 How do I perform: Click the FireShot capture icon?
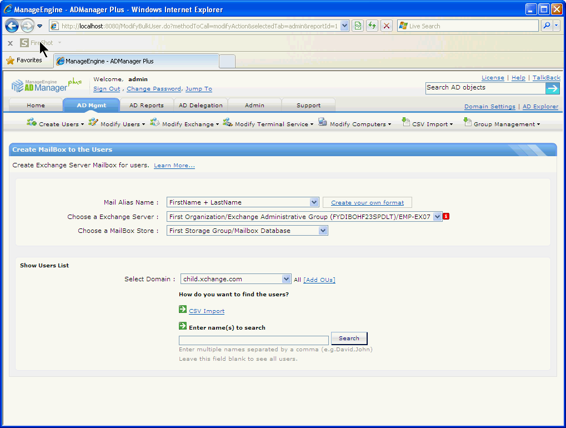(24, 43)
